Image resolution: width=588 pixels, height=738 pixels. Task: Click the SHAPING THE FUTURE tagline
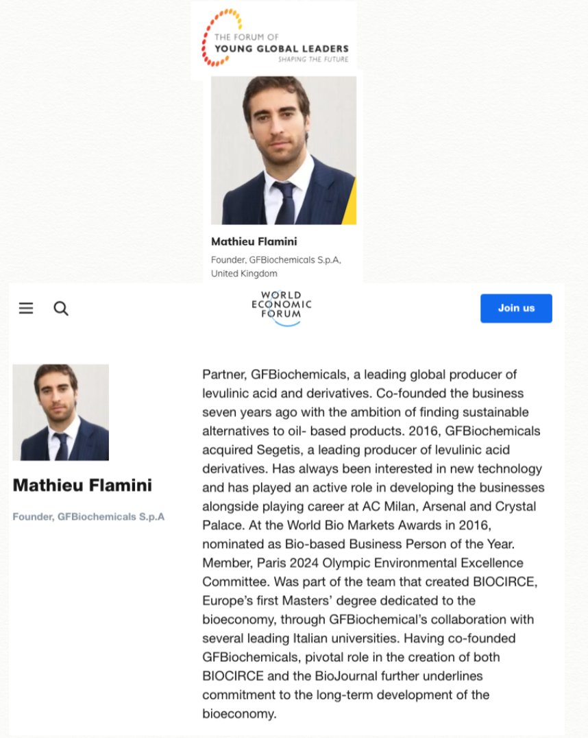313,59
